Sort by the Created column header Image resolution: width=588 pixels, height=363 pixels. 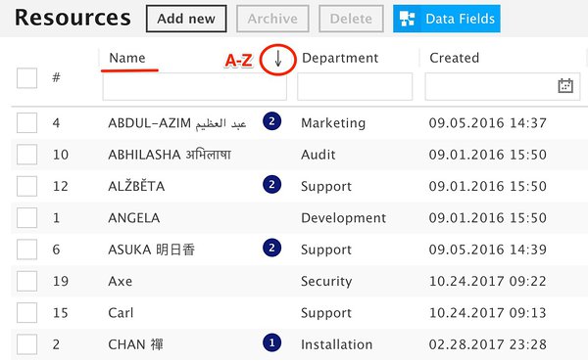coord(454,58)
